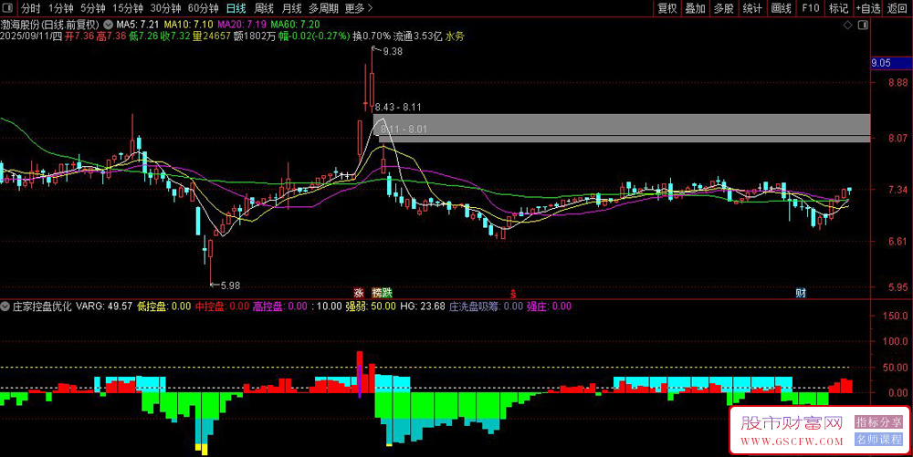Add stock via the +自选 button

(x=867, y=8)
